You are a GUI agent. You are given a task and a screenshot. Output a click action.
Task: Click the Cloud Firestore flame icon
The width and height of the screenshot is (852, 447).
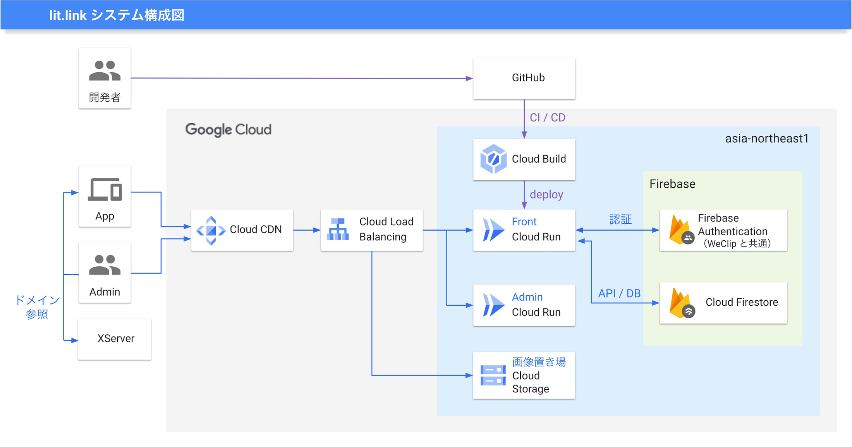coord(682,303)
